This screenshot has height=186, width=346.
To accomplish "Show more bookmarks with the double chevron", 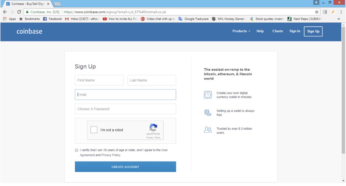I will tap(339, 19).
